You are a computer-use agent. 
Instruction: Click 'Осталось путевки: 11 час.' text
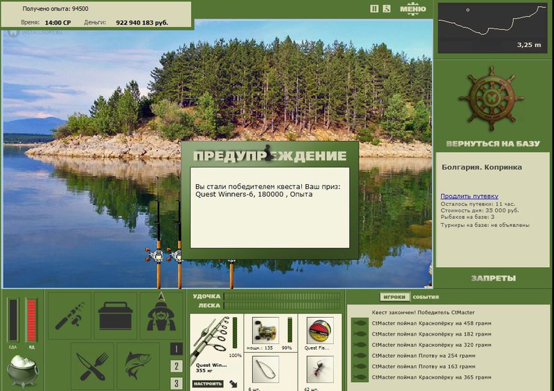pos(478,204)
